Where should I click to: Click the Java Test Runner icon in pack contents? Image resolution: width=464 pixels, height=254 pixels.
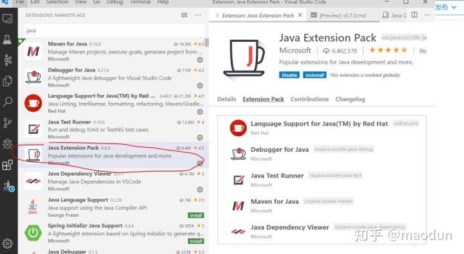pos(238,179)
